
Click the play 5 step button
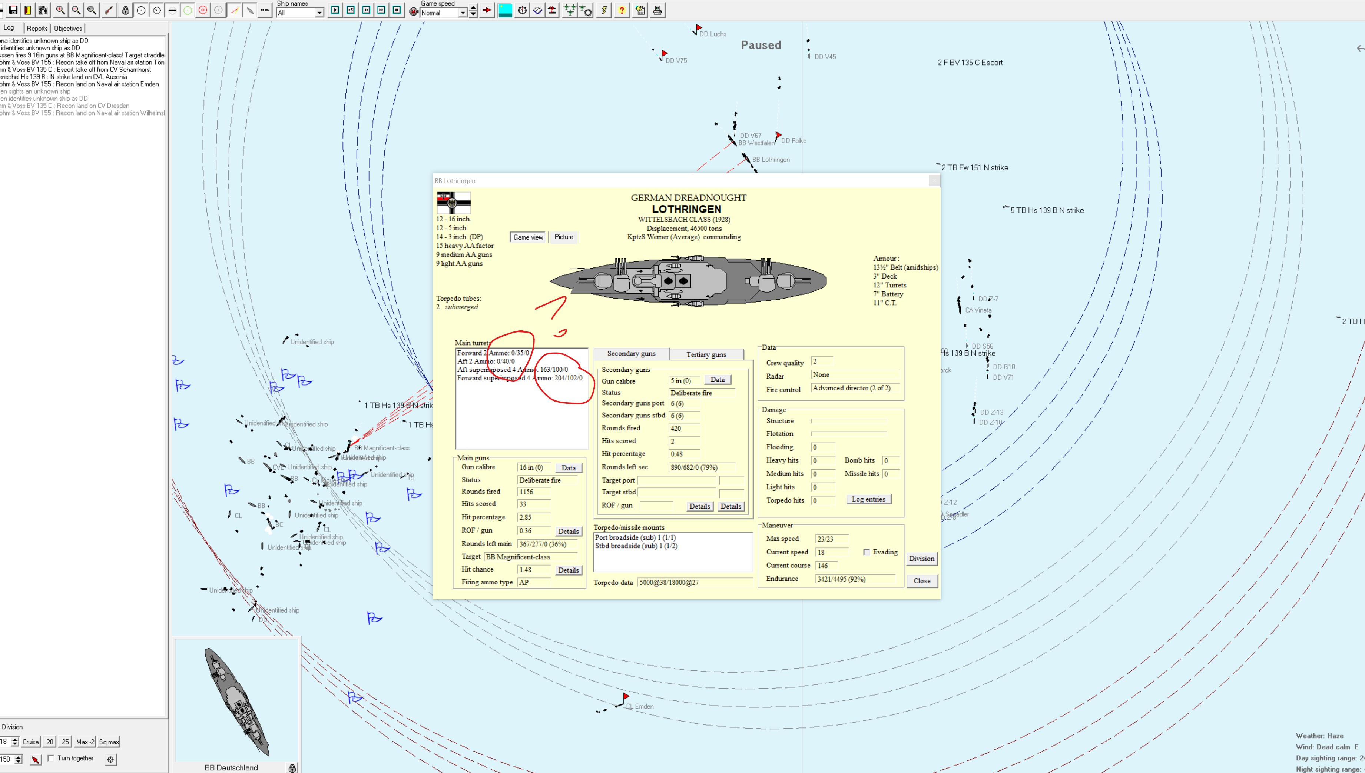[351, 10]
